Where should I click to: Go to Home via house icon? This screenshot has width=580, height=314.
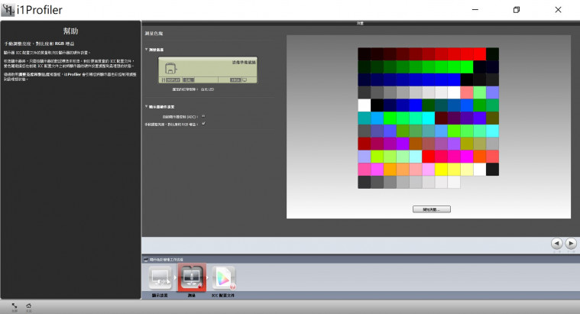click(x=29, y=305)
